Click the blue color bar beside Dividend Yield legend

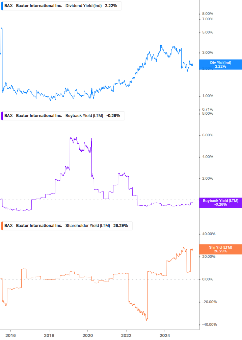pyautogui.click(x=2, y=6)
